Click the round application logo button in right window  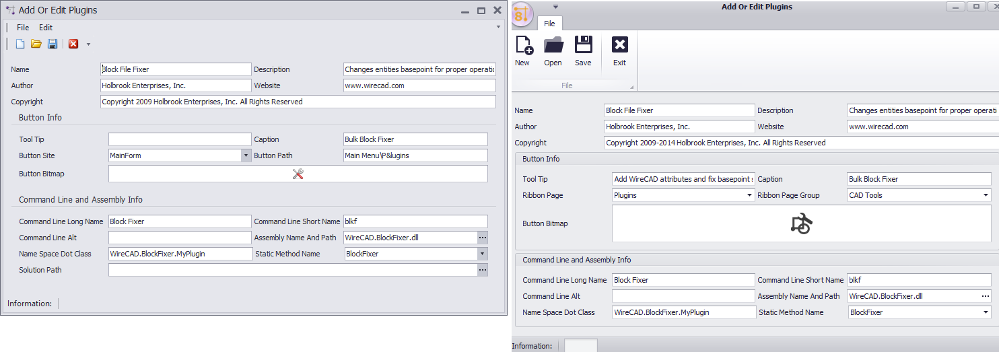pyautogui.click(x=522, y=13)
